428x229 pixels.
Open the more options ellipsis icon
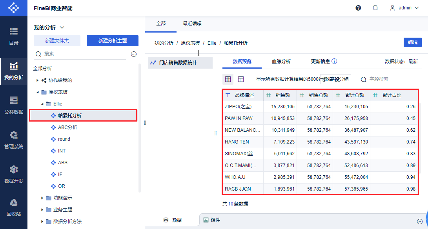click(x=134, y=54)
